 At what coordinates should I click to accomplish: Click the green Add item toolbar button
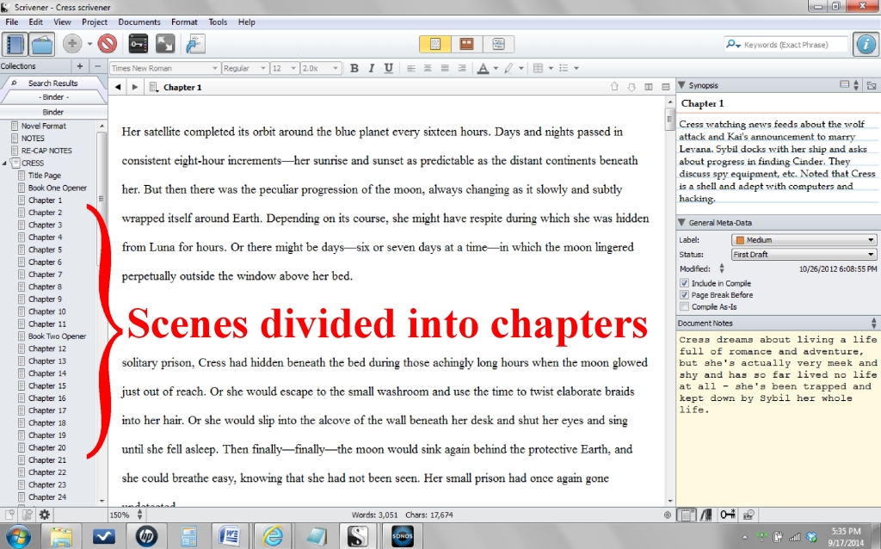click(72, 44)
